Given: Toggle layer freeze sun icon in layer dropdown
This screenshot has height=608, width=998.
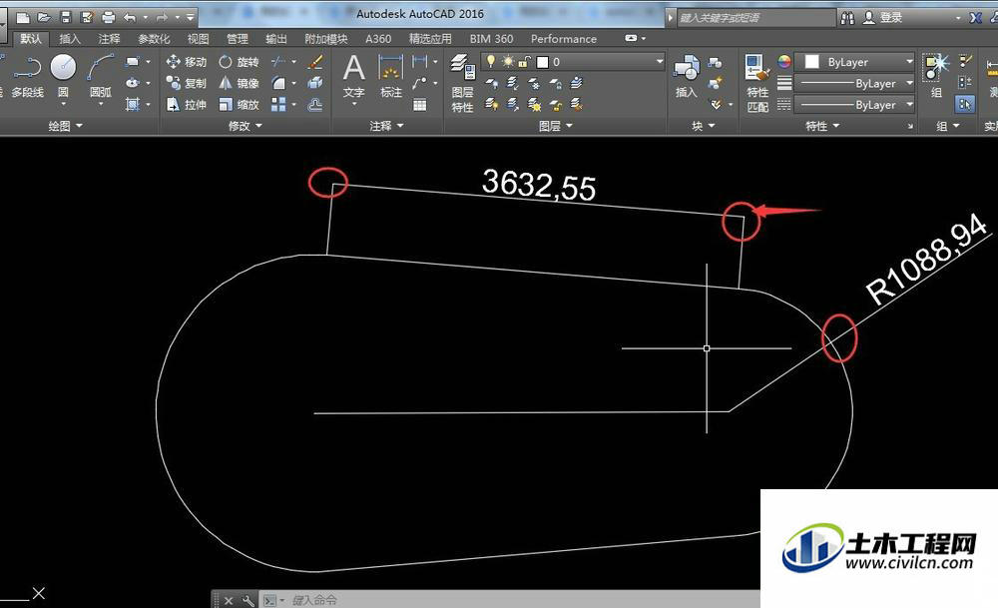Looking at the screenshot, I should point(508,61).
